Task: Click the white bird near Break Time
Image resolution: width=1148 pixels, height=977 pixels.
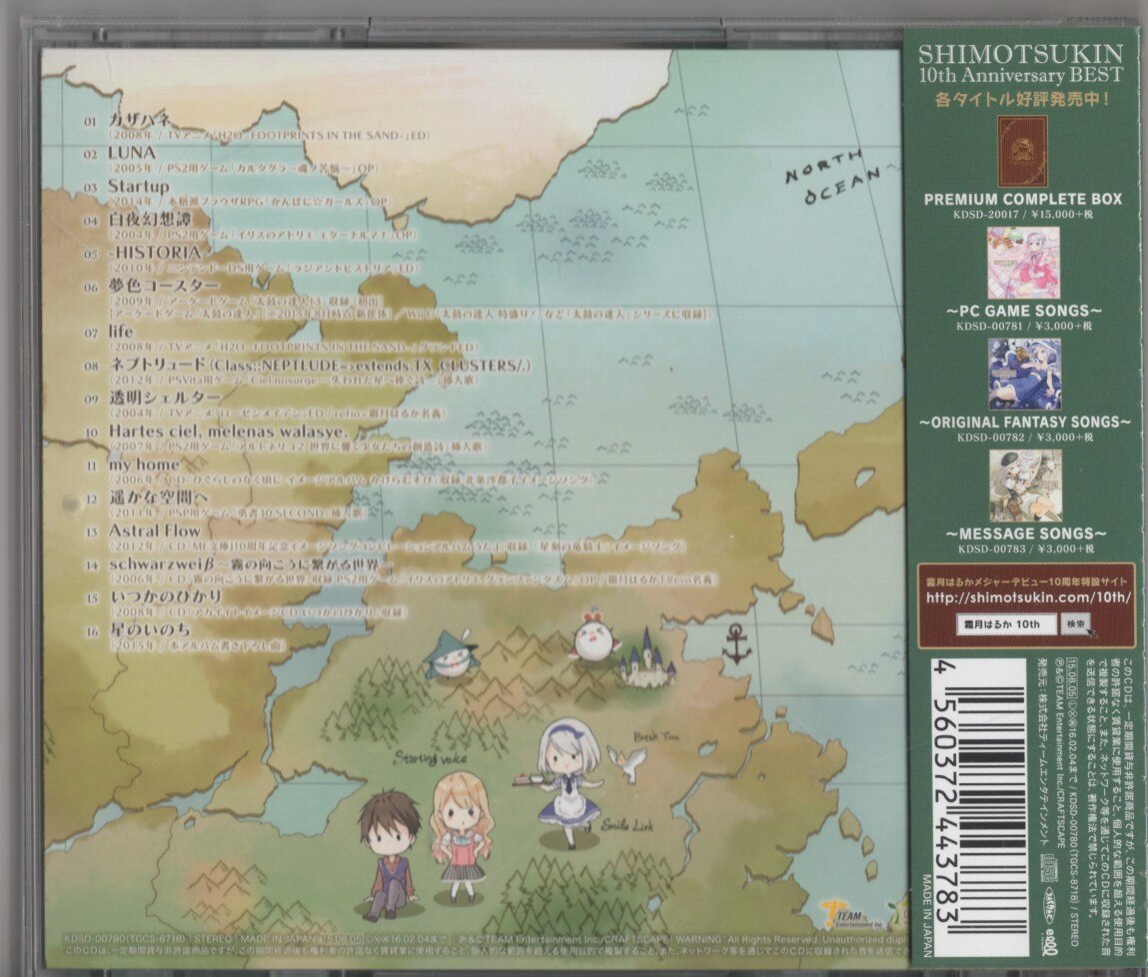Action: (626, 761)
